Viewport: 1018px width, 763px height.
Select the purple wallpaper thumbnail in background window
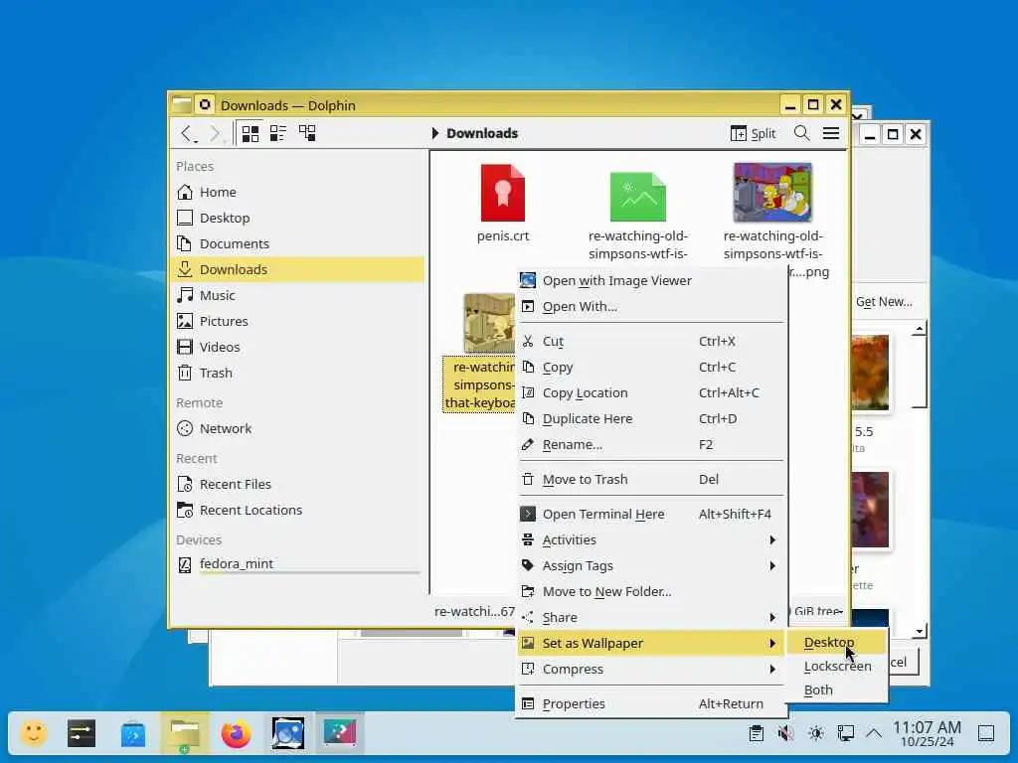point(870,510)
